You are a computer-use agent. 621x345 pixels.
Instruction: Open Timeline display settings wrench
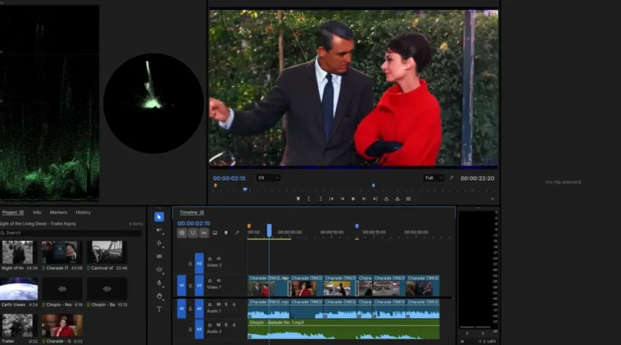coord(237,233)
